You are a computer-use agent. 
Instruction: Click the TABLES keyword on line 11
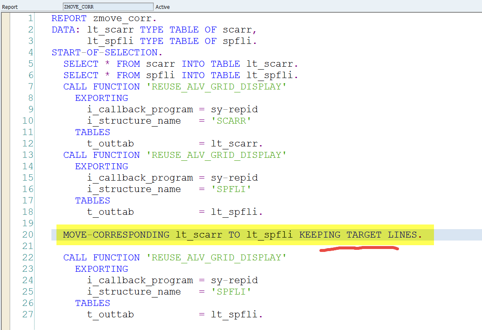coord(92,132)
